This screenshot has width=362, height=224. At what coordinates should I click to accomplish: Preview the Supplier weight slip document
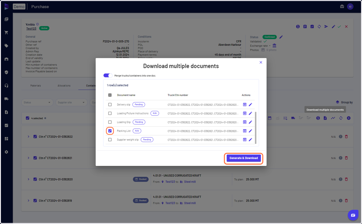[245, 140]
